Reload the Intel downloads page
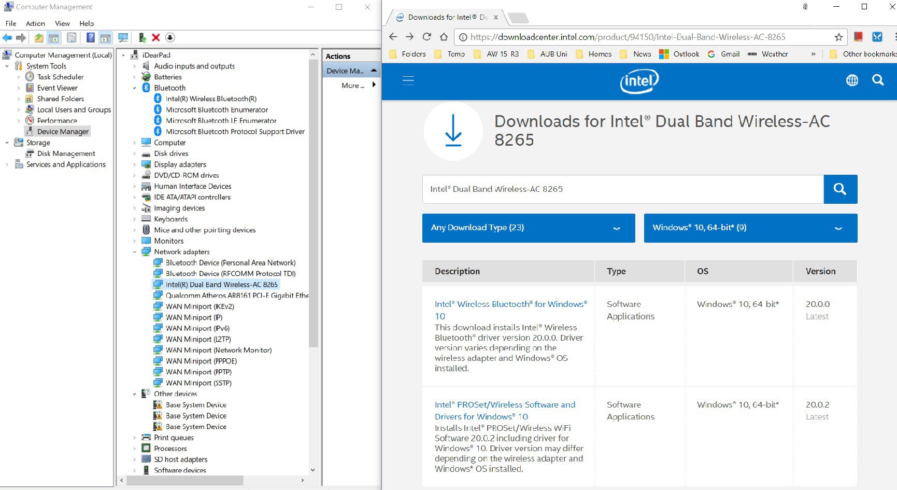The image size is (897, 490). click(x=426, y=37)
